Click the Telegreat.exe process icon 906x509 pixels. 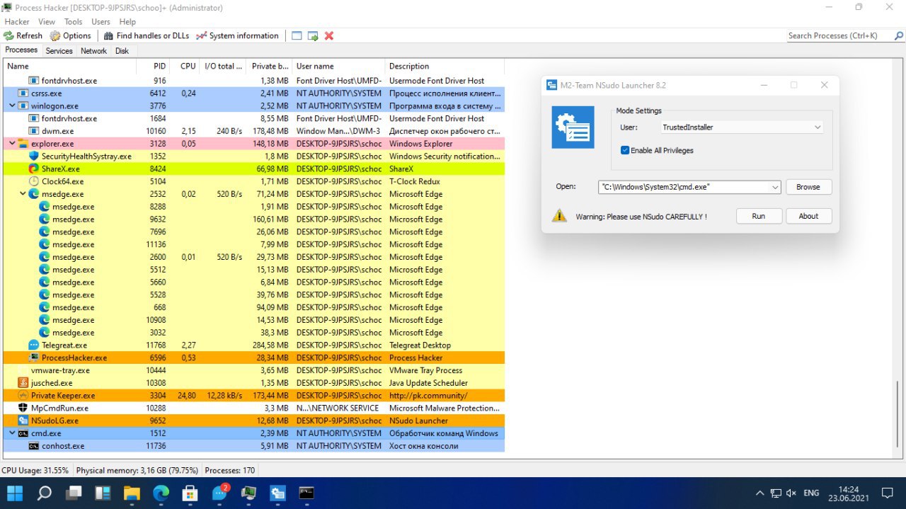pos(34,345)
